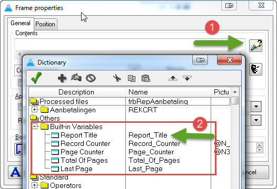Click the green checkmark select icon in the Dictionary toolbar
This screenshot has width=277, height=189.
click(36, 78)
